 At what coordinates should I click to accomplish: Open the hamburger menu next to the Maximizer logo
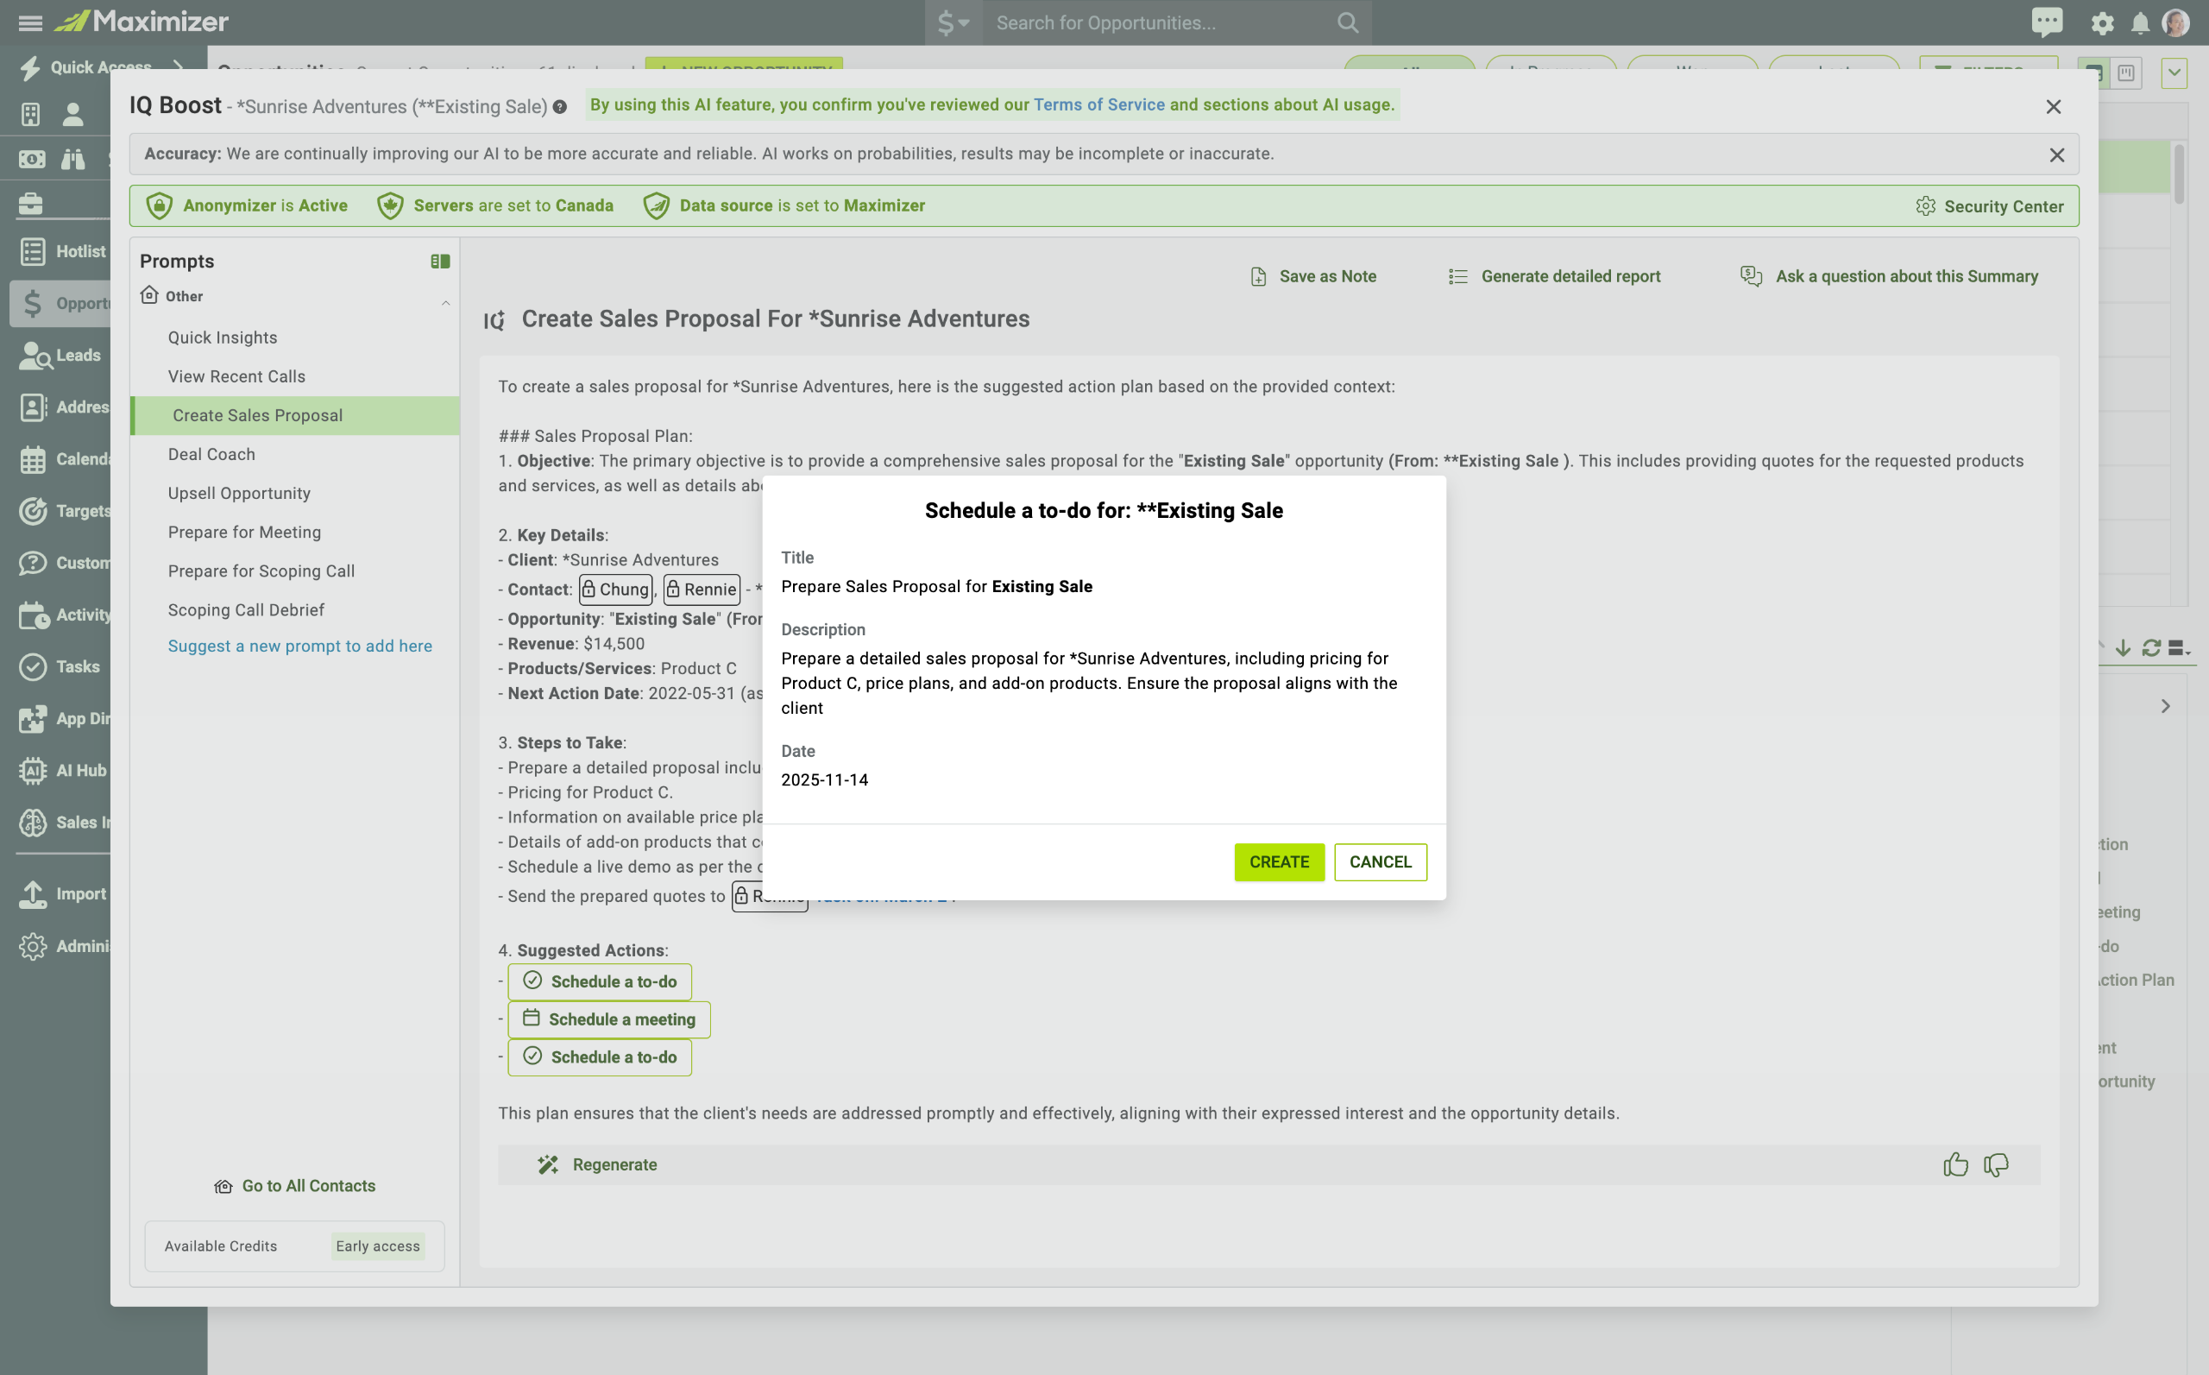pyautogui.click(x=30, y=22)
